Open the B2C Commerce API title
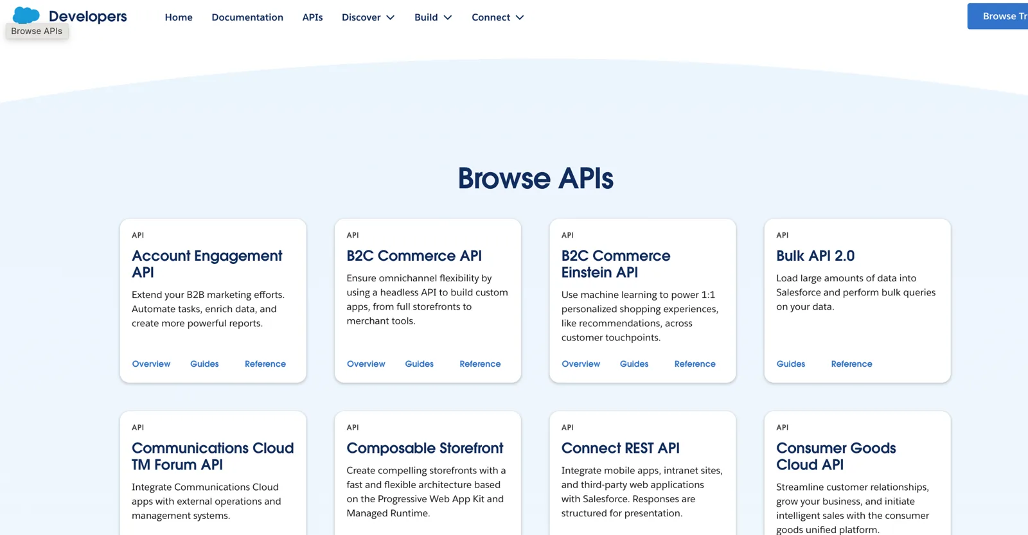 (414, 256)
